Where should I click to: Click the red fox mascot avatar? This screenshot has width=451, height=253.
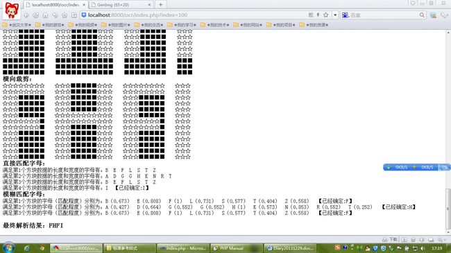coord(12,10)
